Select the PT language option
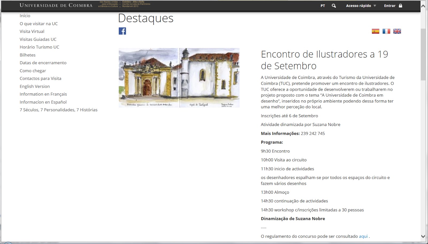Image resolution: width=428 pixels, height=244 pixels. [x=323, y=6]
